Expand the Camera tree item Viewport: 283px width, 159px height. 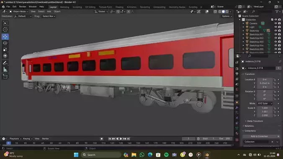pos(243,23)
